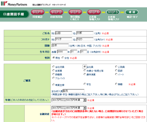Click the birth day field
The image size is (147, 122).
click(x=84, y=52)
